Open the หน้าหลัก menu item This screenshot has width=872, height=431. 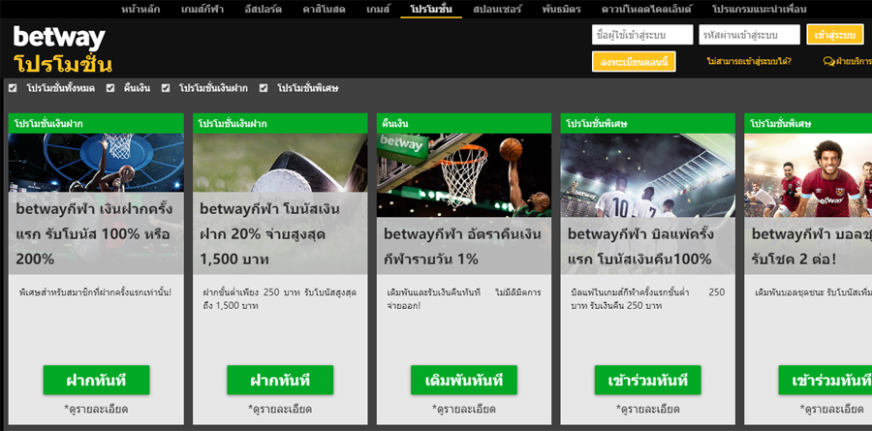pyautogui.click(x=140, y=9)
